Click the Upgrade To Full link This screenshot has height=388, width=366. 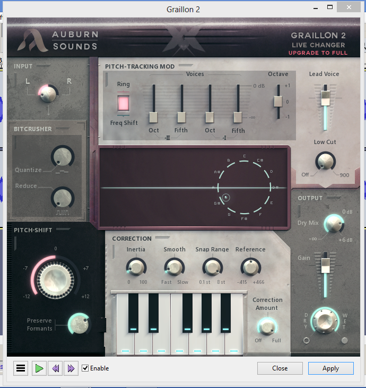318,53
